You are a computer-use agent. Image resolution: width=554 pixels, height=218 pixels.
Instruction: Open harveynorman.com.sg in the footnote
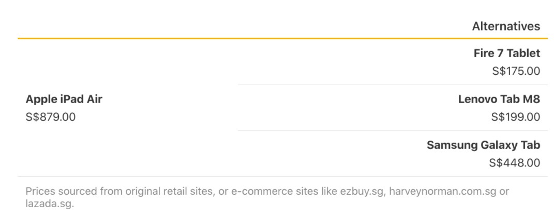(x=443, y=192)
